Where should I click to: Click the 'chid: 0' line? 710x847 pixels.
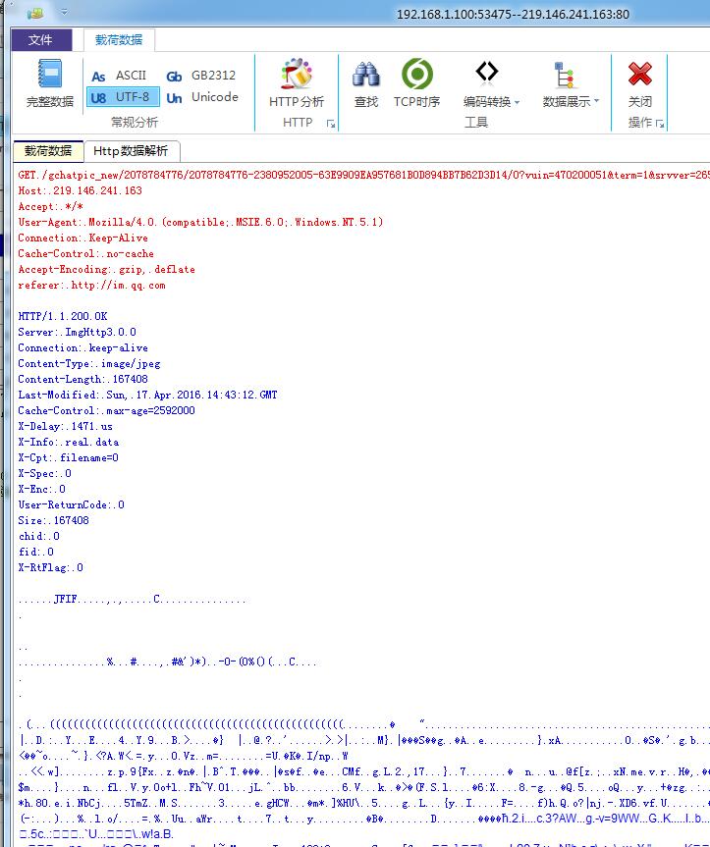click(x=39, y=535)
